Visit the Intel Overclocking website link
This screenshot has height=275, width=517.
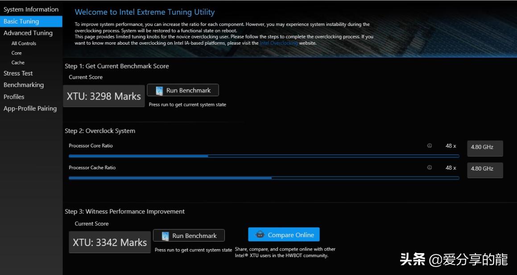279,43
